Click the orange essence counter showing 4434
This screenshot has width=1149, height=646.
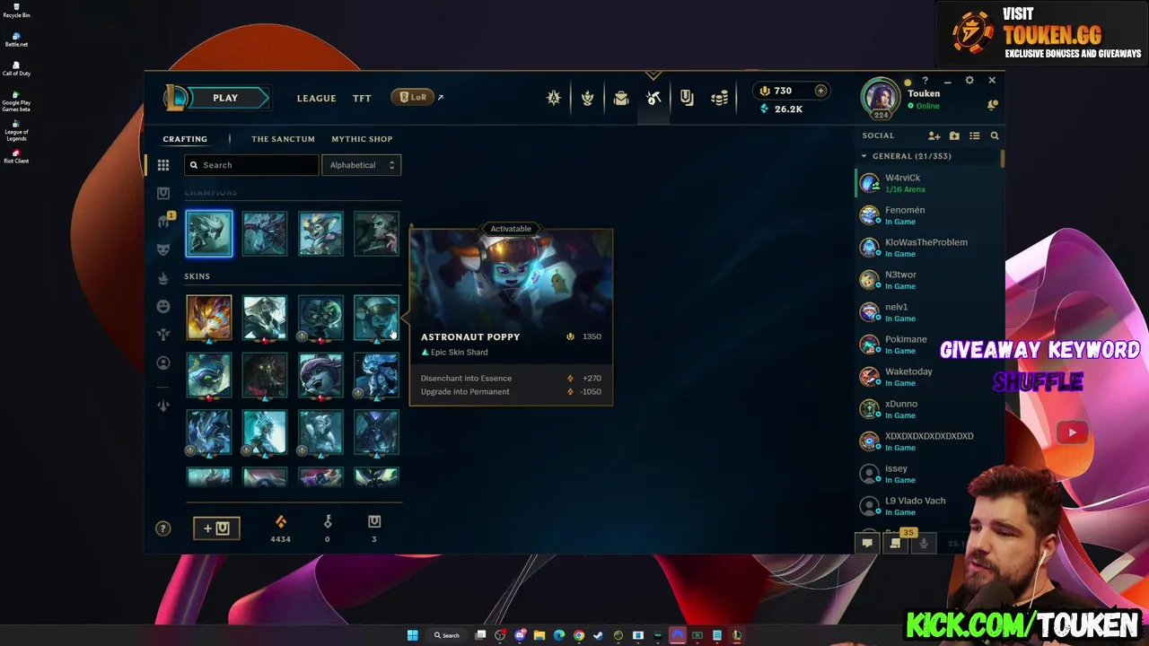280,528
